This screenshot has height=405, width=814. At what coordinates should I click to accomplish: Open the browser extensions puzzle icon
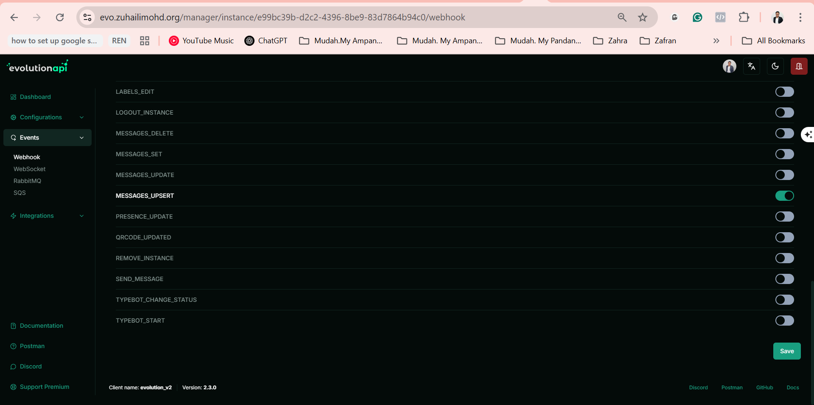744,17
